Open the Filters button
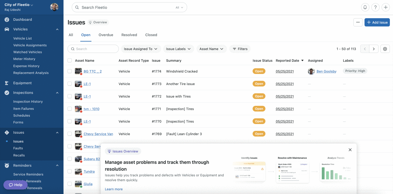 tap(240, 49)
